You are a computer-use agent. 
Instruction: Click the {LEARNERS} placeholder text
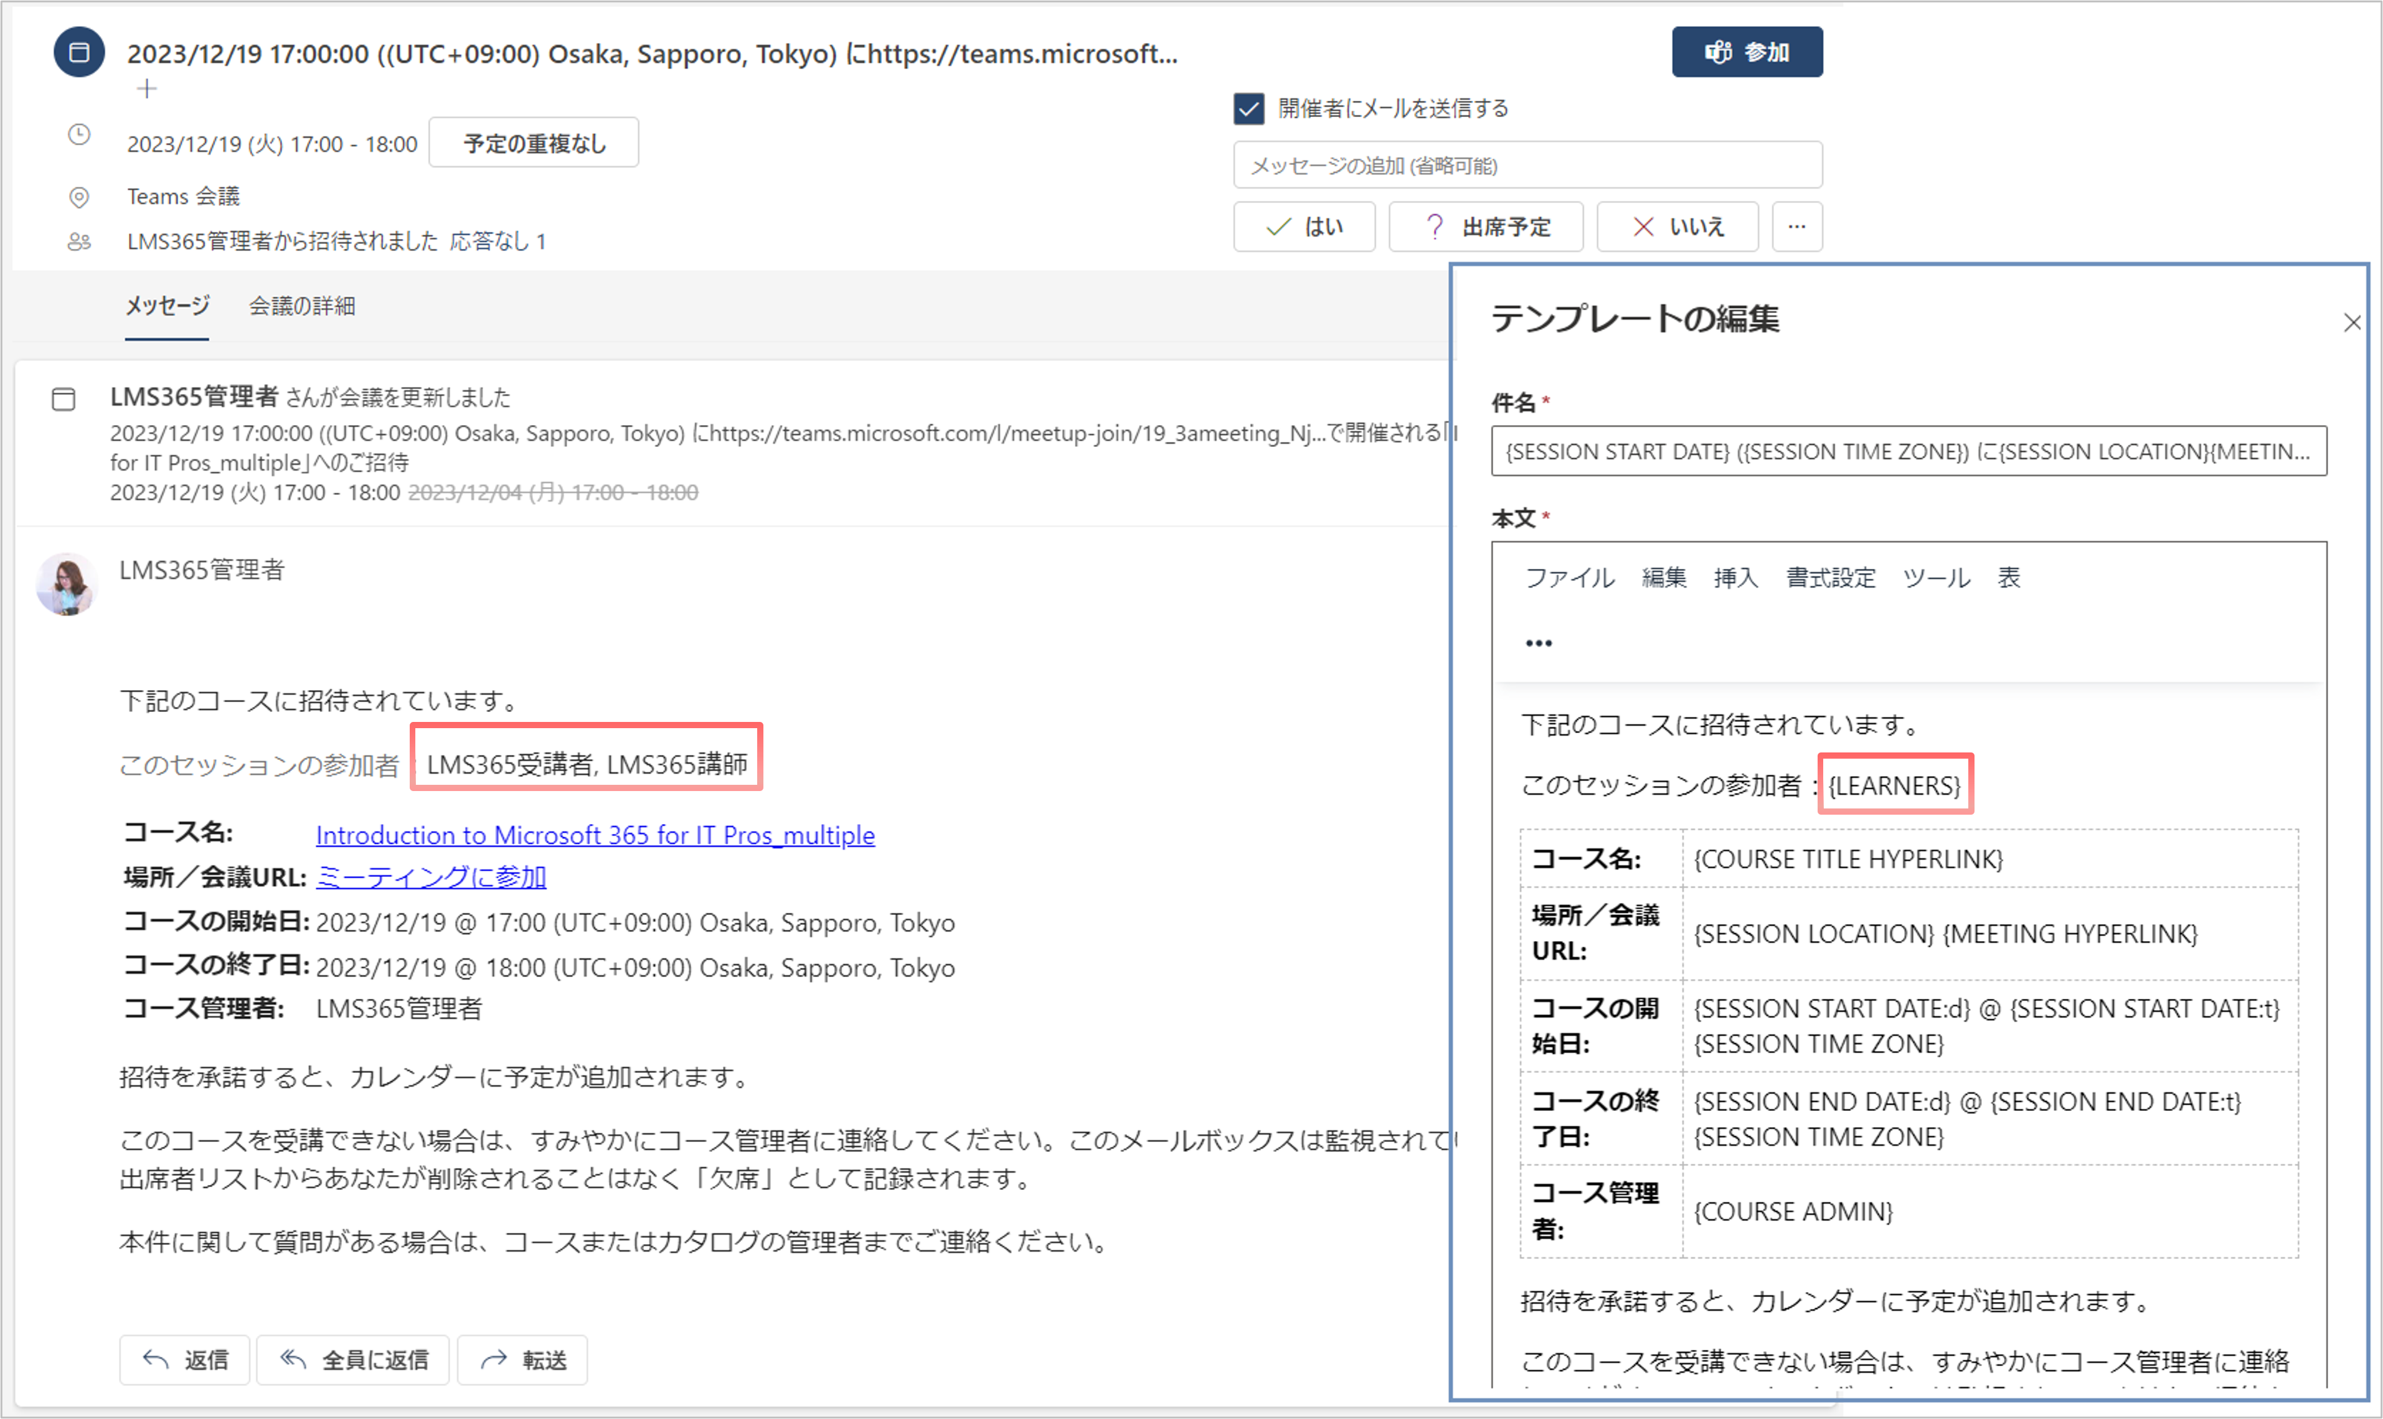point(1894,785)
